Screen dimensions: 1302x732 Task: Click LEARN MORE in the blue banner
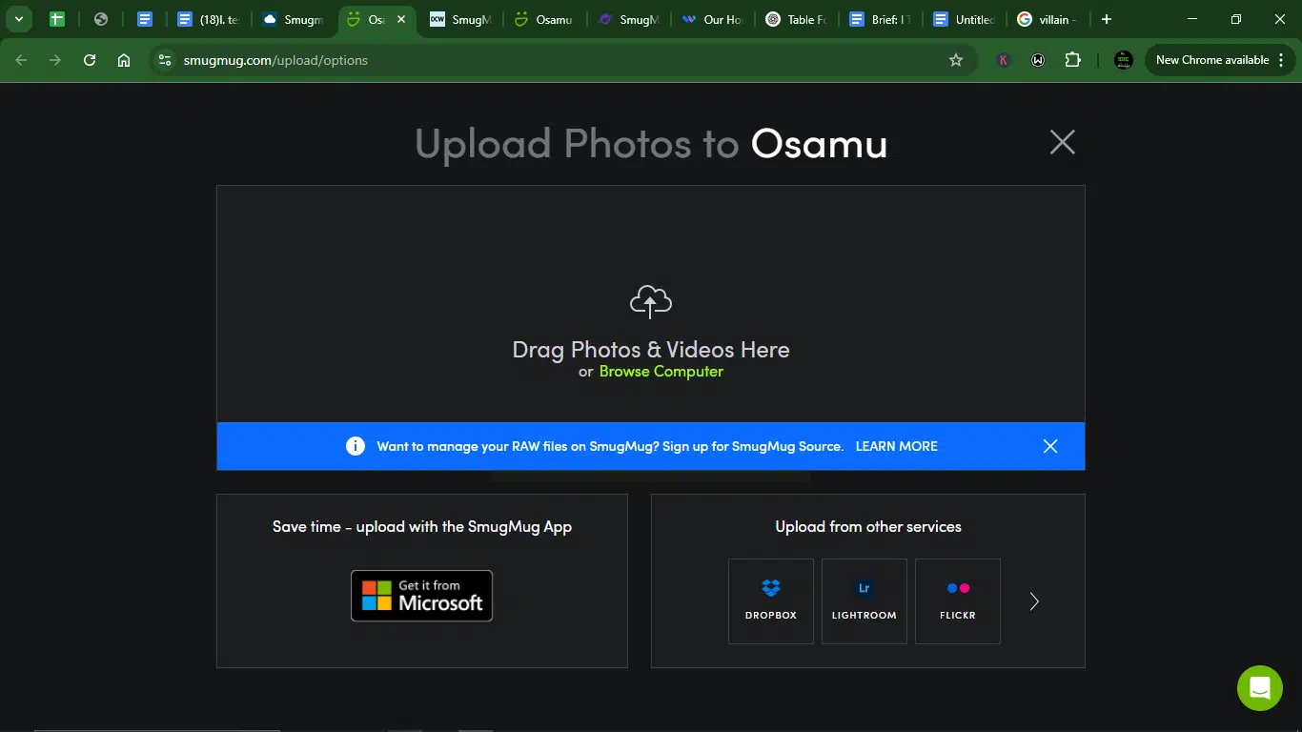(896, 446)
